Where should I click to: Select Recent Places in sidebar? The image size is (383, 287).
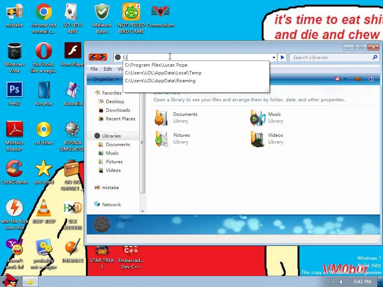117,118
